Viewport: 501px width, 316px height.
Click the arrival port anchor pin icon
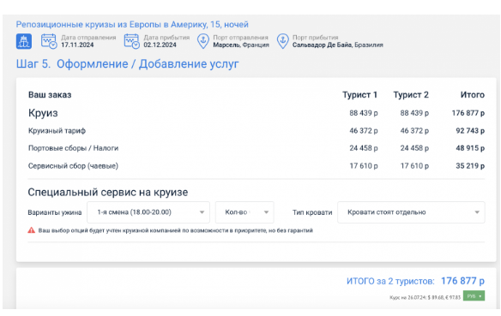coord(283,41)
